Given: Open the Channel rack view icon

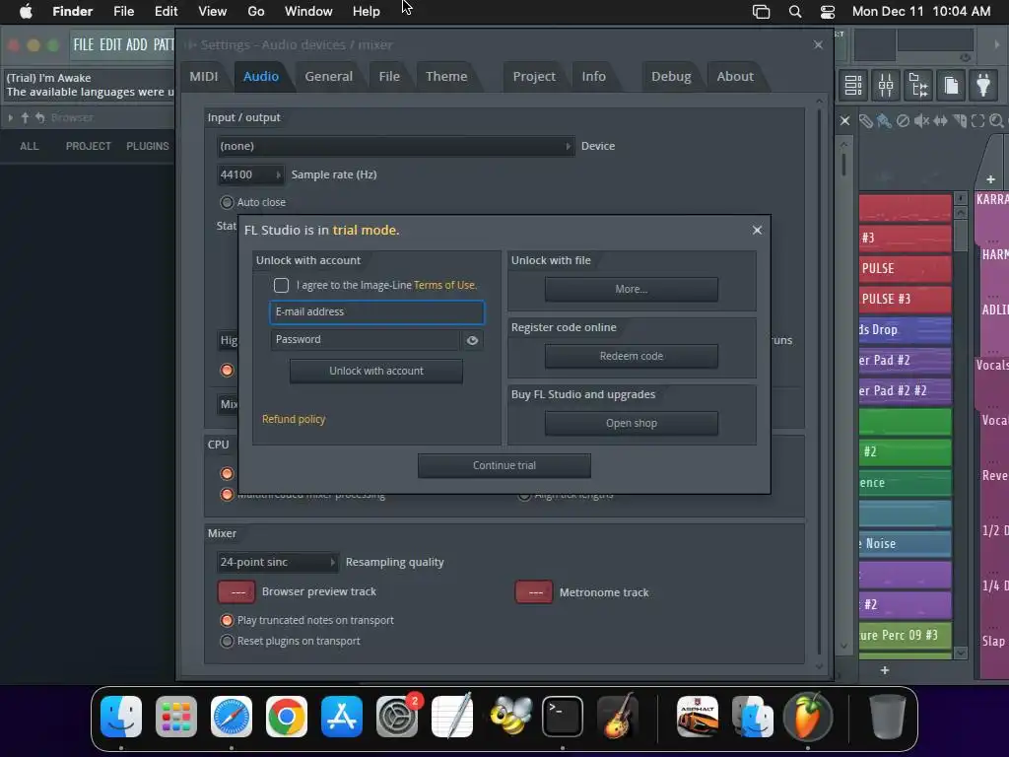Looking at the screenshot, I should (853, 85).
